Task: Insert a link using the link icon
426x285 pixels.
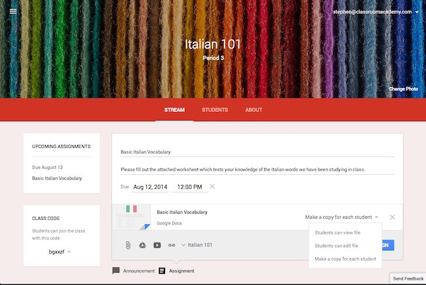Action: [172, 245]
